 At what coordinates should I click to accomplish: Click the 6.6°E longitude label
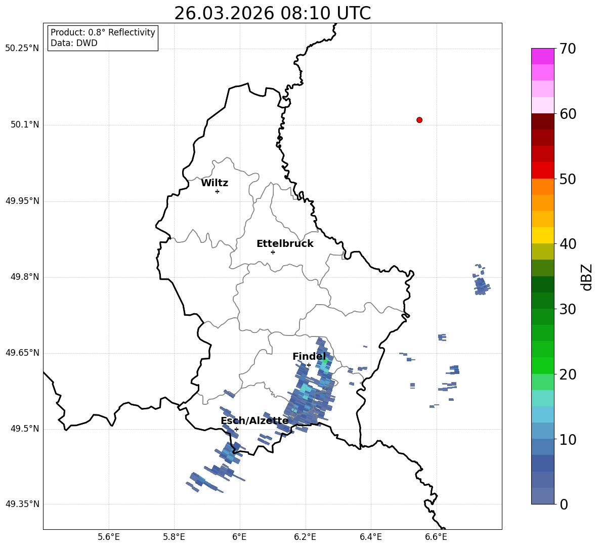click(436, 537)
